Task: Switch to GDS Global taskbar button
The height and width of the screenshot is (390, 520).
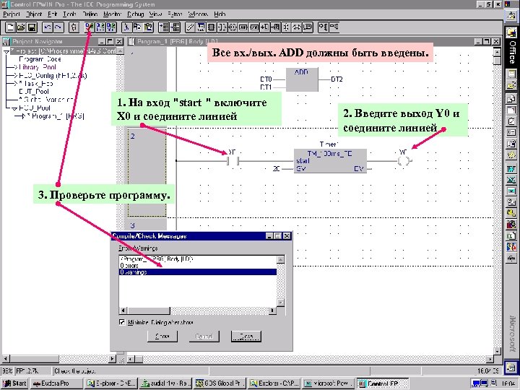Action: pos(220,383)
